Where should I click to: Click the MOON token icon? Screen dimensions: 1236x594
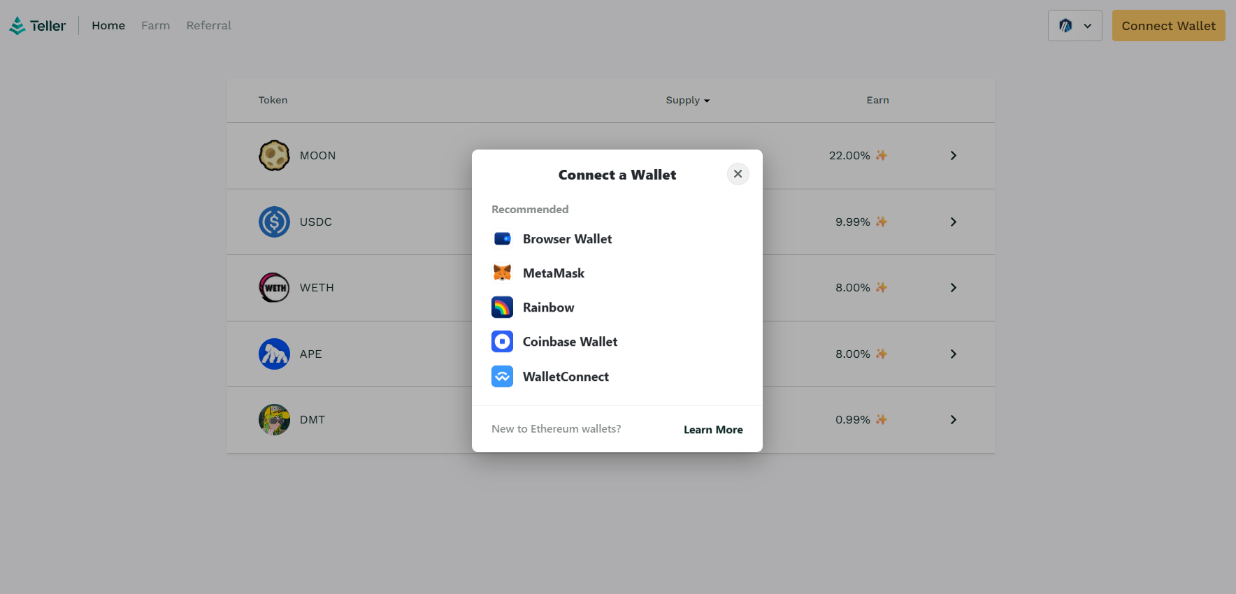[274, 155]
